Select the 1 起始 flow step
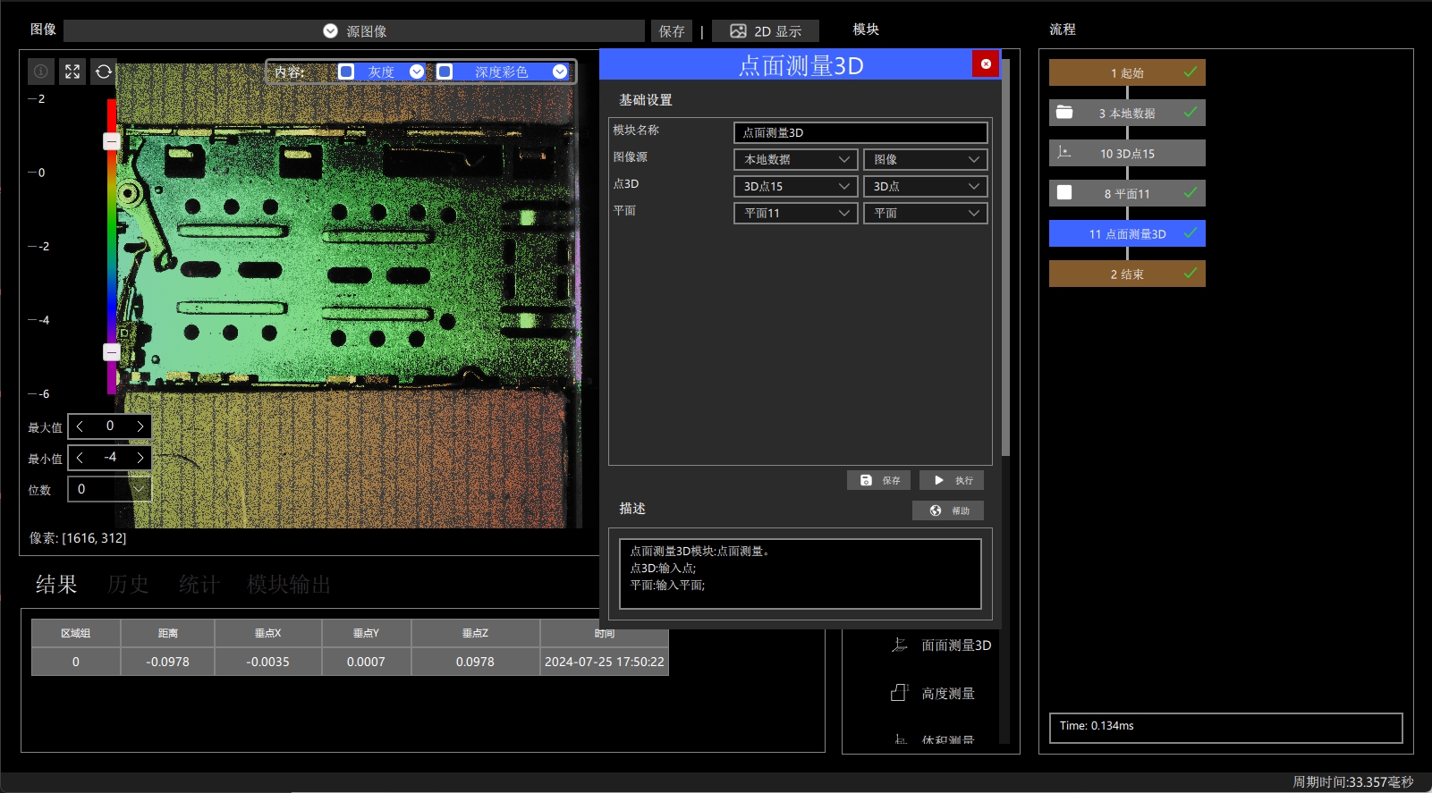The width and height of the screenshot is (1432, 793). 1127,72
